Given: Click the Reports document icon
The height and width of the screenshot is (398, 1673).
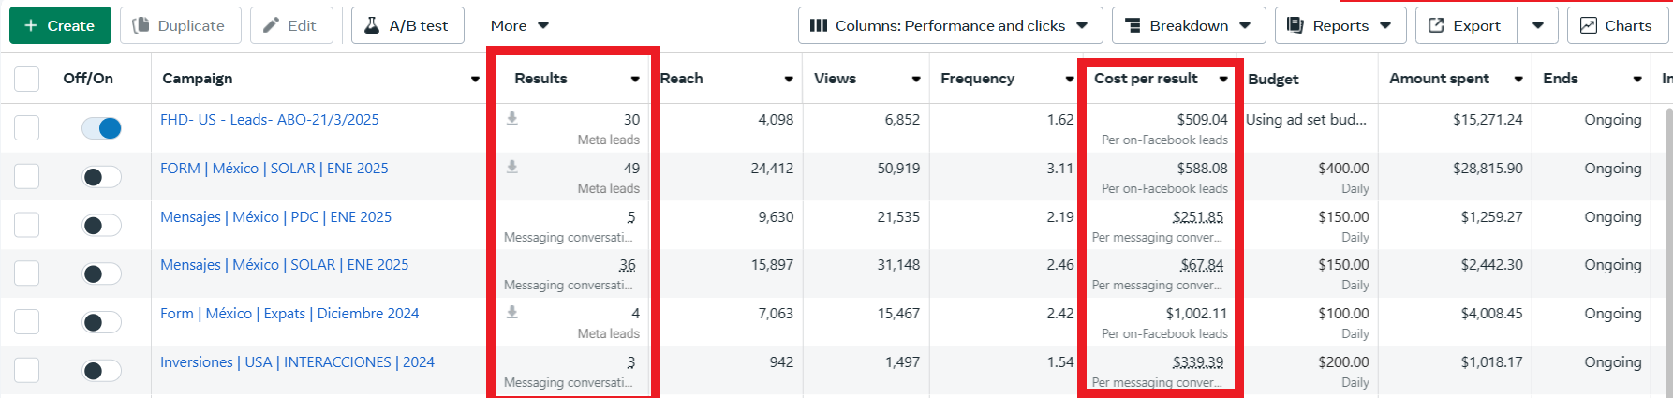Looking at the screenshot, I should coord(1295,25).
